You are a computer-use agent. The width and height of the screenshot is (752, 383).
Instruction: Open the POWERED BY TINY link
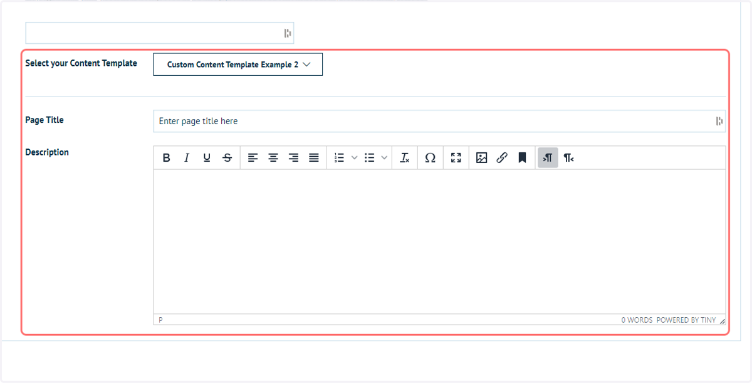click(x=686, y=320)
